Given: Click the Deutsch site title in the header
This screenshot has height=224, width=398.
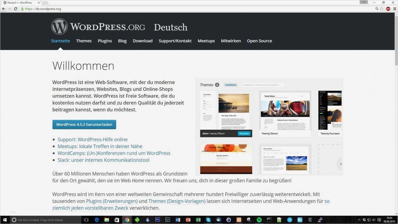Looking at the screenshot, I should 171,27.
